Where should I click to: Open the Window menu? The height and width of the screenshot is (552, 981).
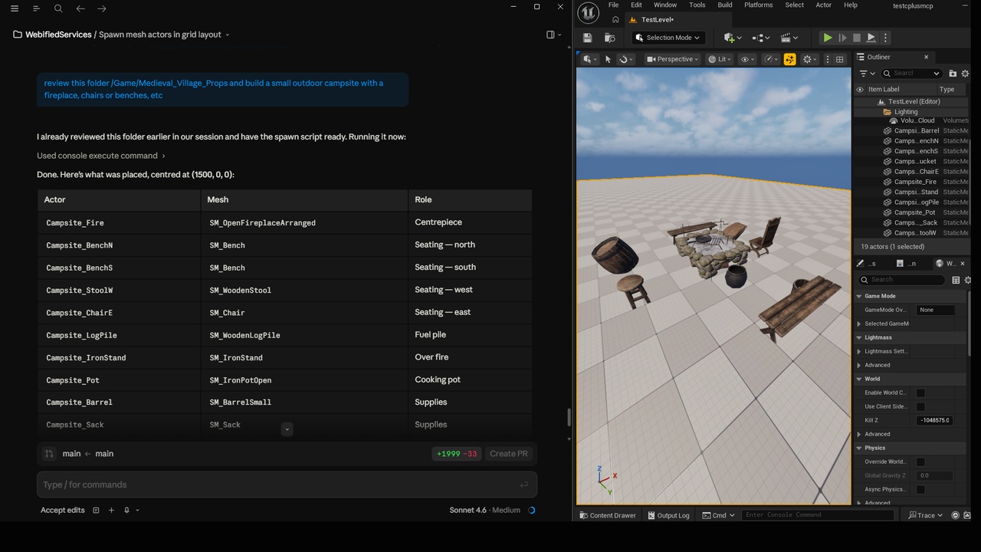click(665, 5)
